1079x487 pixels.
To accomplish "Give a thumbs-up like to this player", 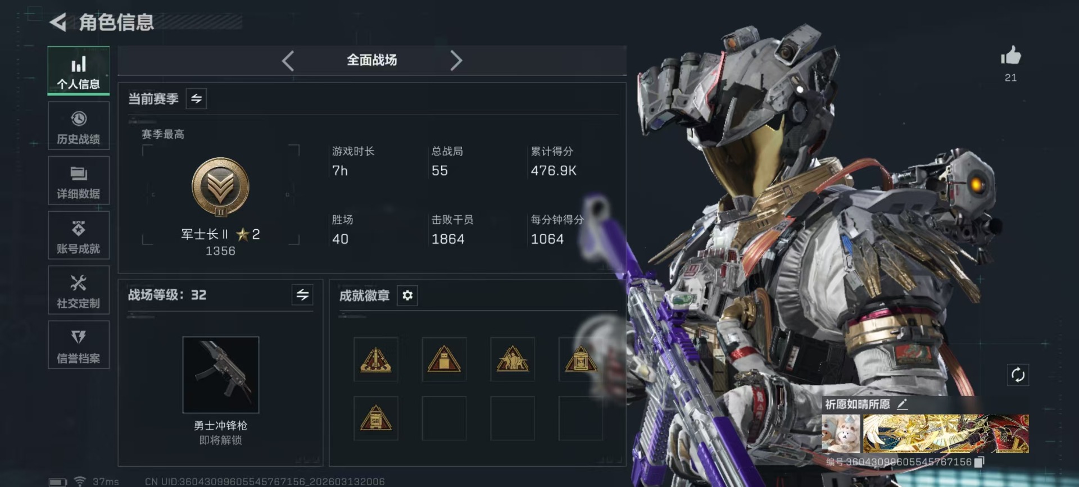I will tap(1010, 56).
